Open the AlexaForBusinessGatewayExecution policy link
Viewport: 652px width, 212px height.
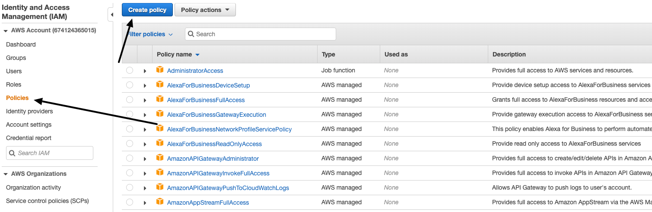[216, 115]
